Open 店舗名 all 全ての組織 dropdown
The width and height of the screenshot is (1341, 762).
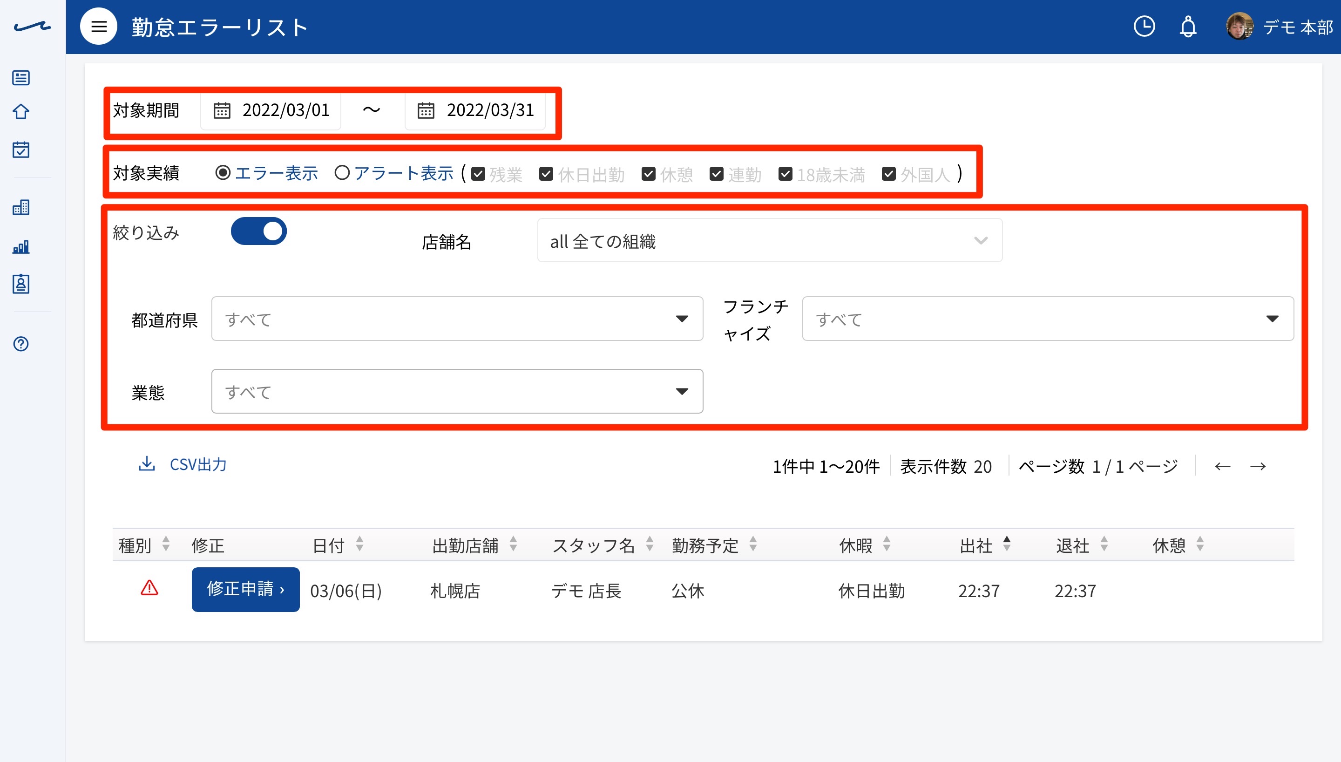[x=770, y=241]
